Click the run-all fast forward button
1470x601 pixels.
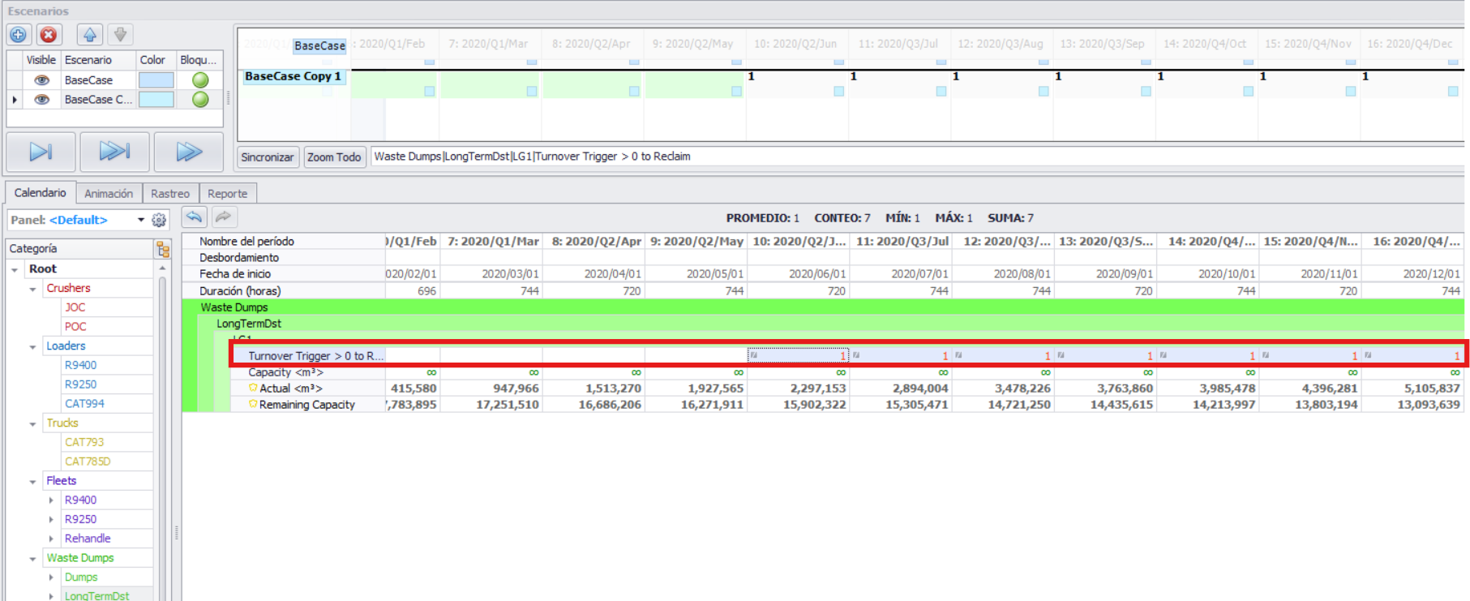pos(189,152)
